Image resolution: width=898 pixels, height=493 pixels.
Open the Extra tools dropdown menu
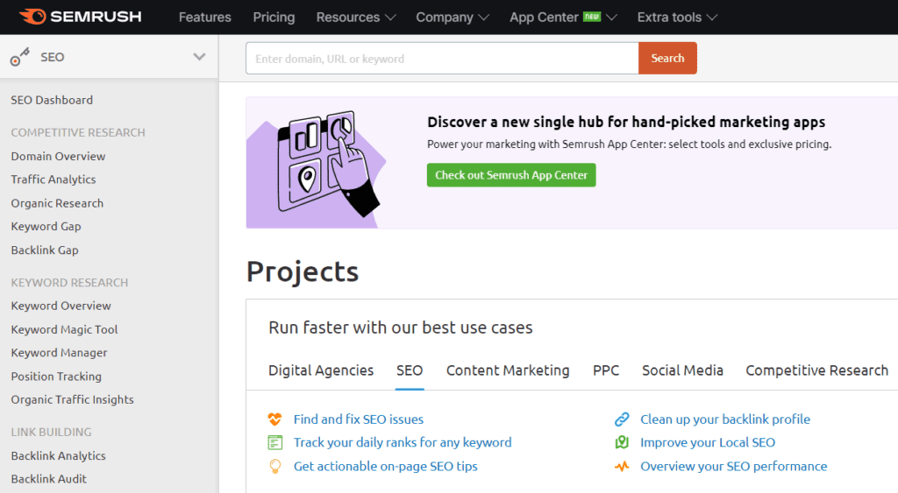click(x=677, y=18)
